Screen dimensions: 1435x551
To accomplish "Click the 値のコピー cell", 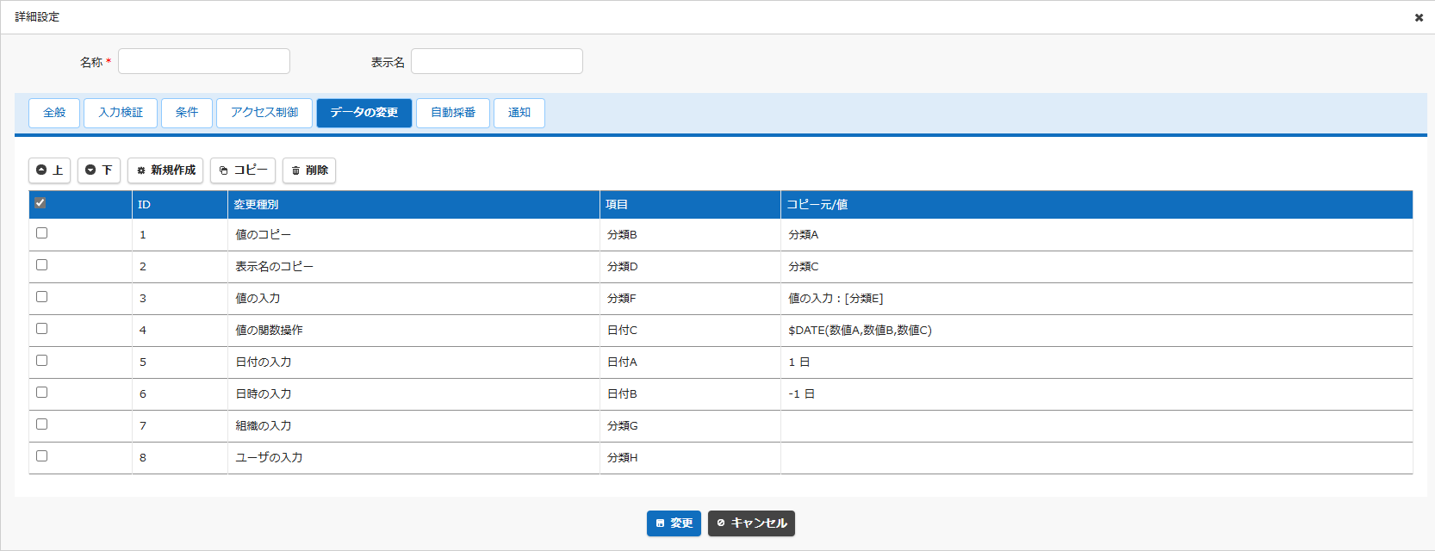I will coord(413,235).
